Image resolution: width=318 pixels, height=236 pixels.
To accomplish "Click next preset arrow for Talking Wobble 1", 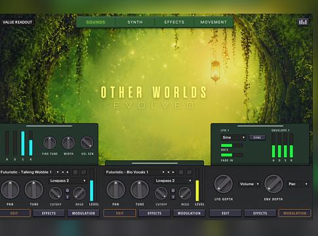I will click(x=68, y=172).
